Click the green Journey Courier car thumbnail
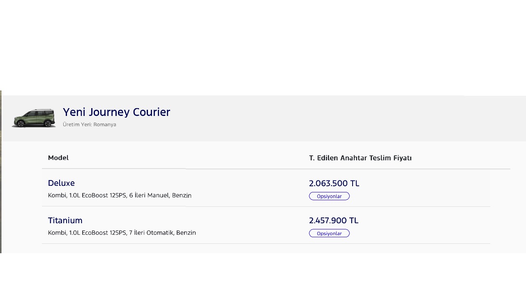The height and width of the screenshot is (296, 526). (x=34, y=118)
